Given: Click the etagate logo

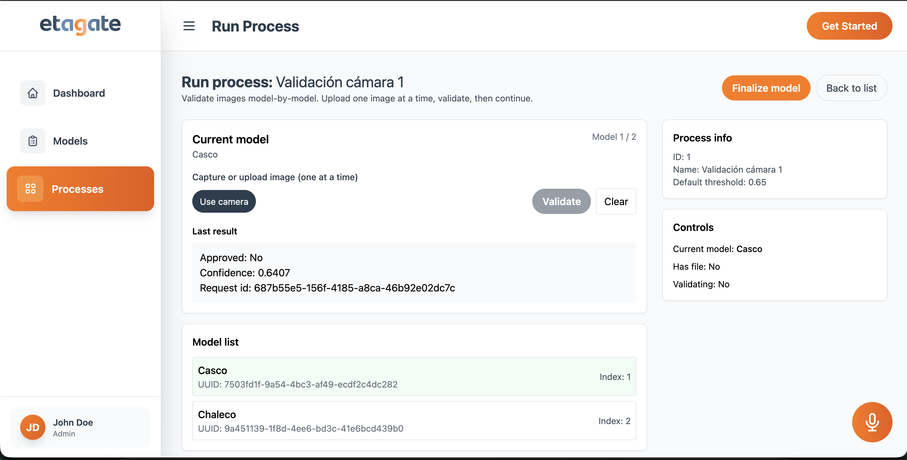Looking at the screenshot, I should 80,25.
